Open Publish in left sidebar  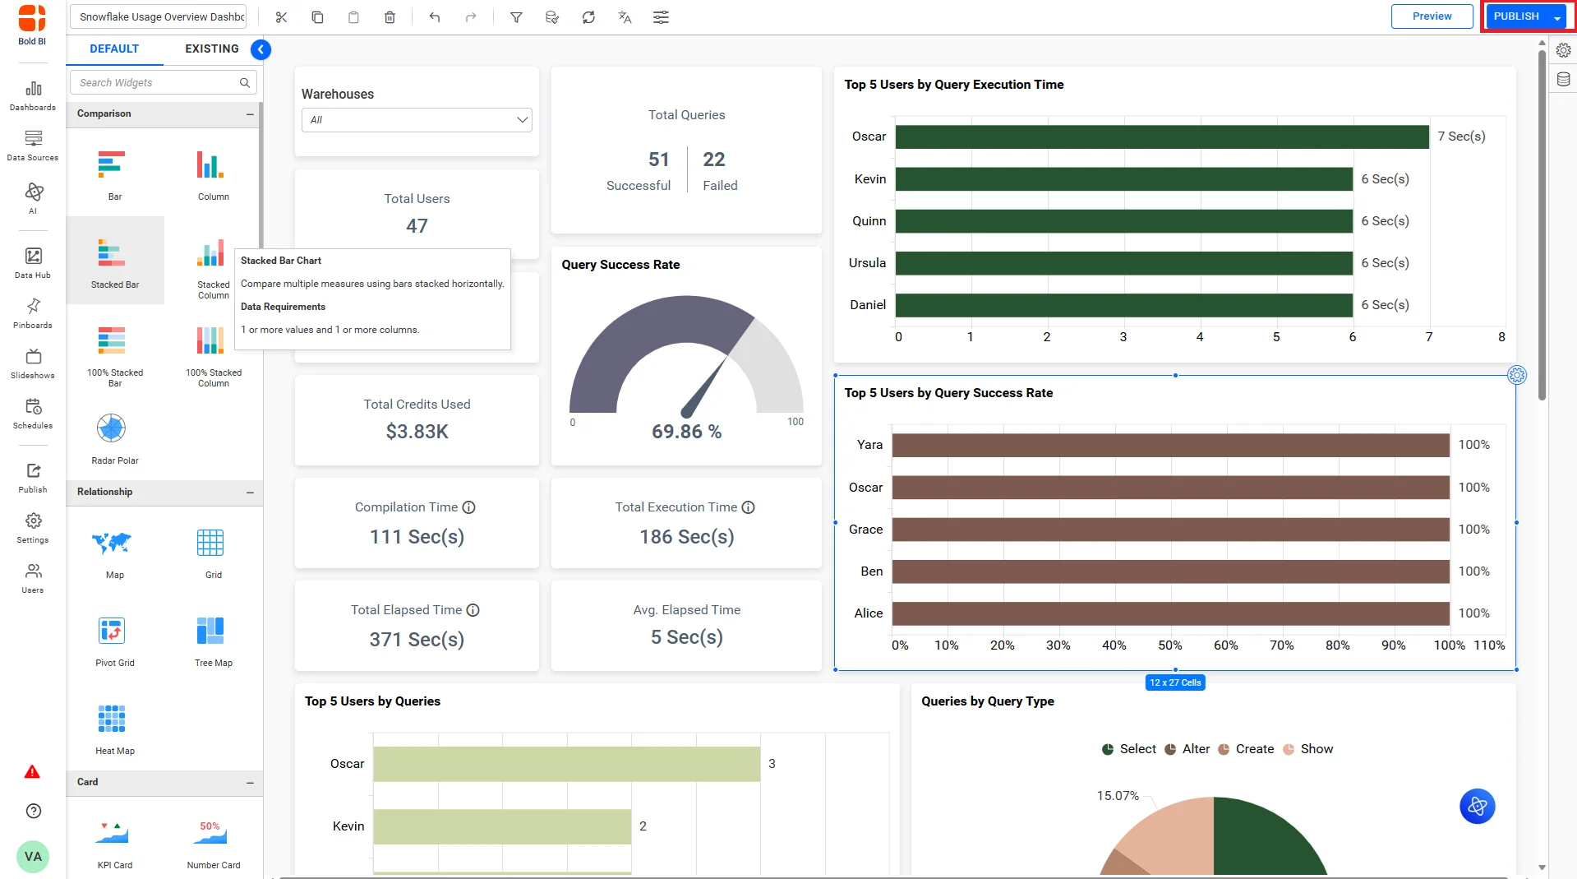(33, 478)
